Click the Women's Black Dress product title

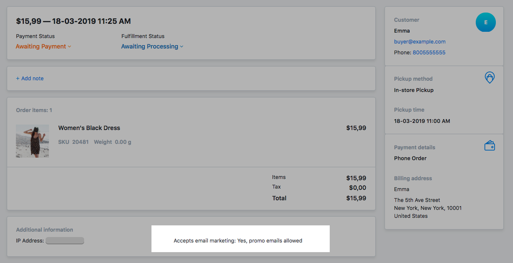[x=89, y=128]
